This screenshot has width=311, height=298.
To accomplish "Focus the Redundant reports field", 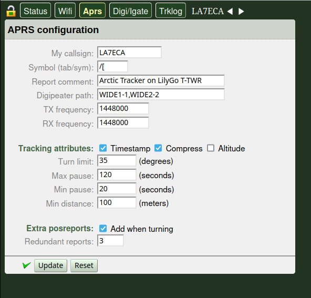I will (110, 241).
